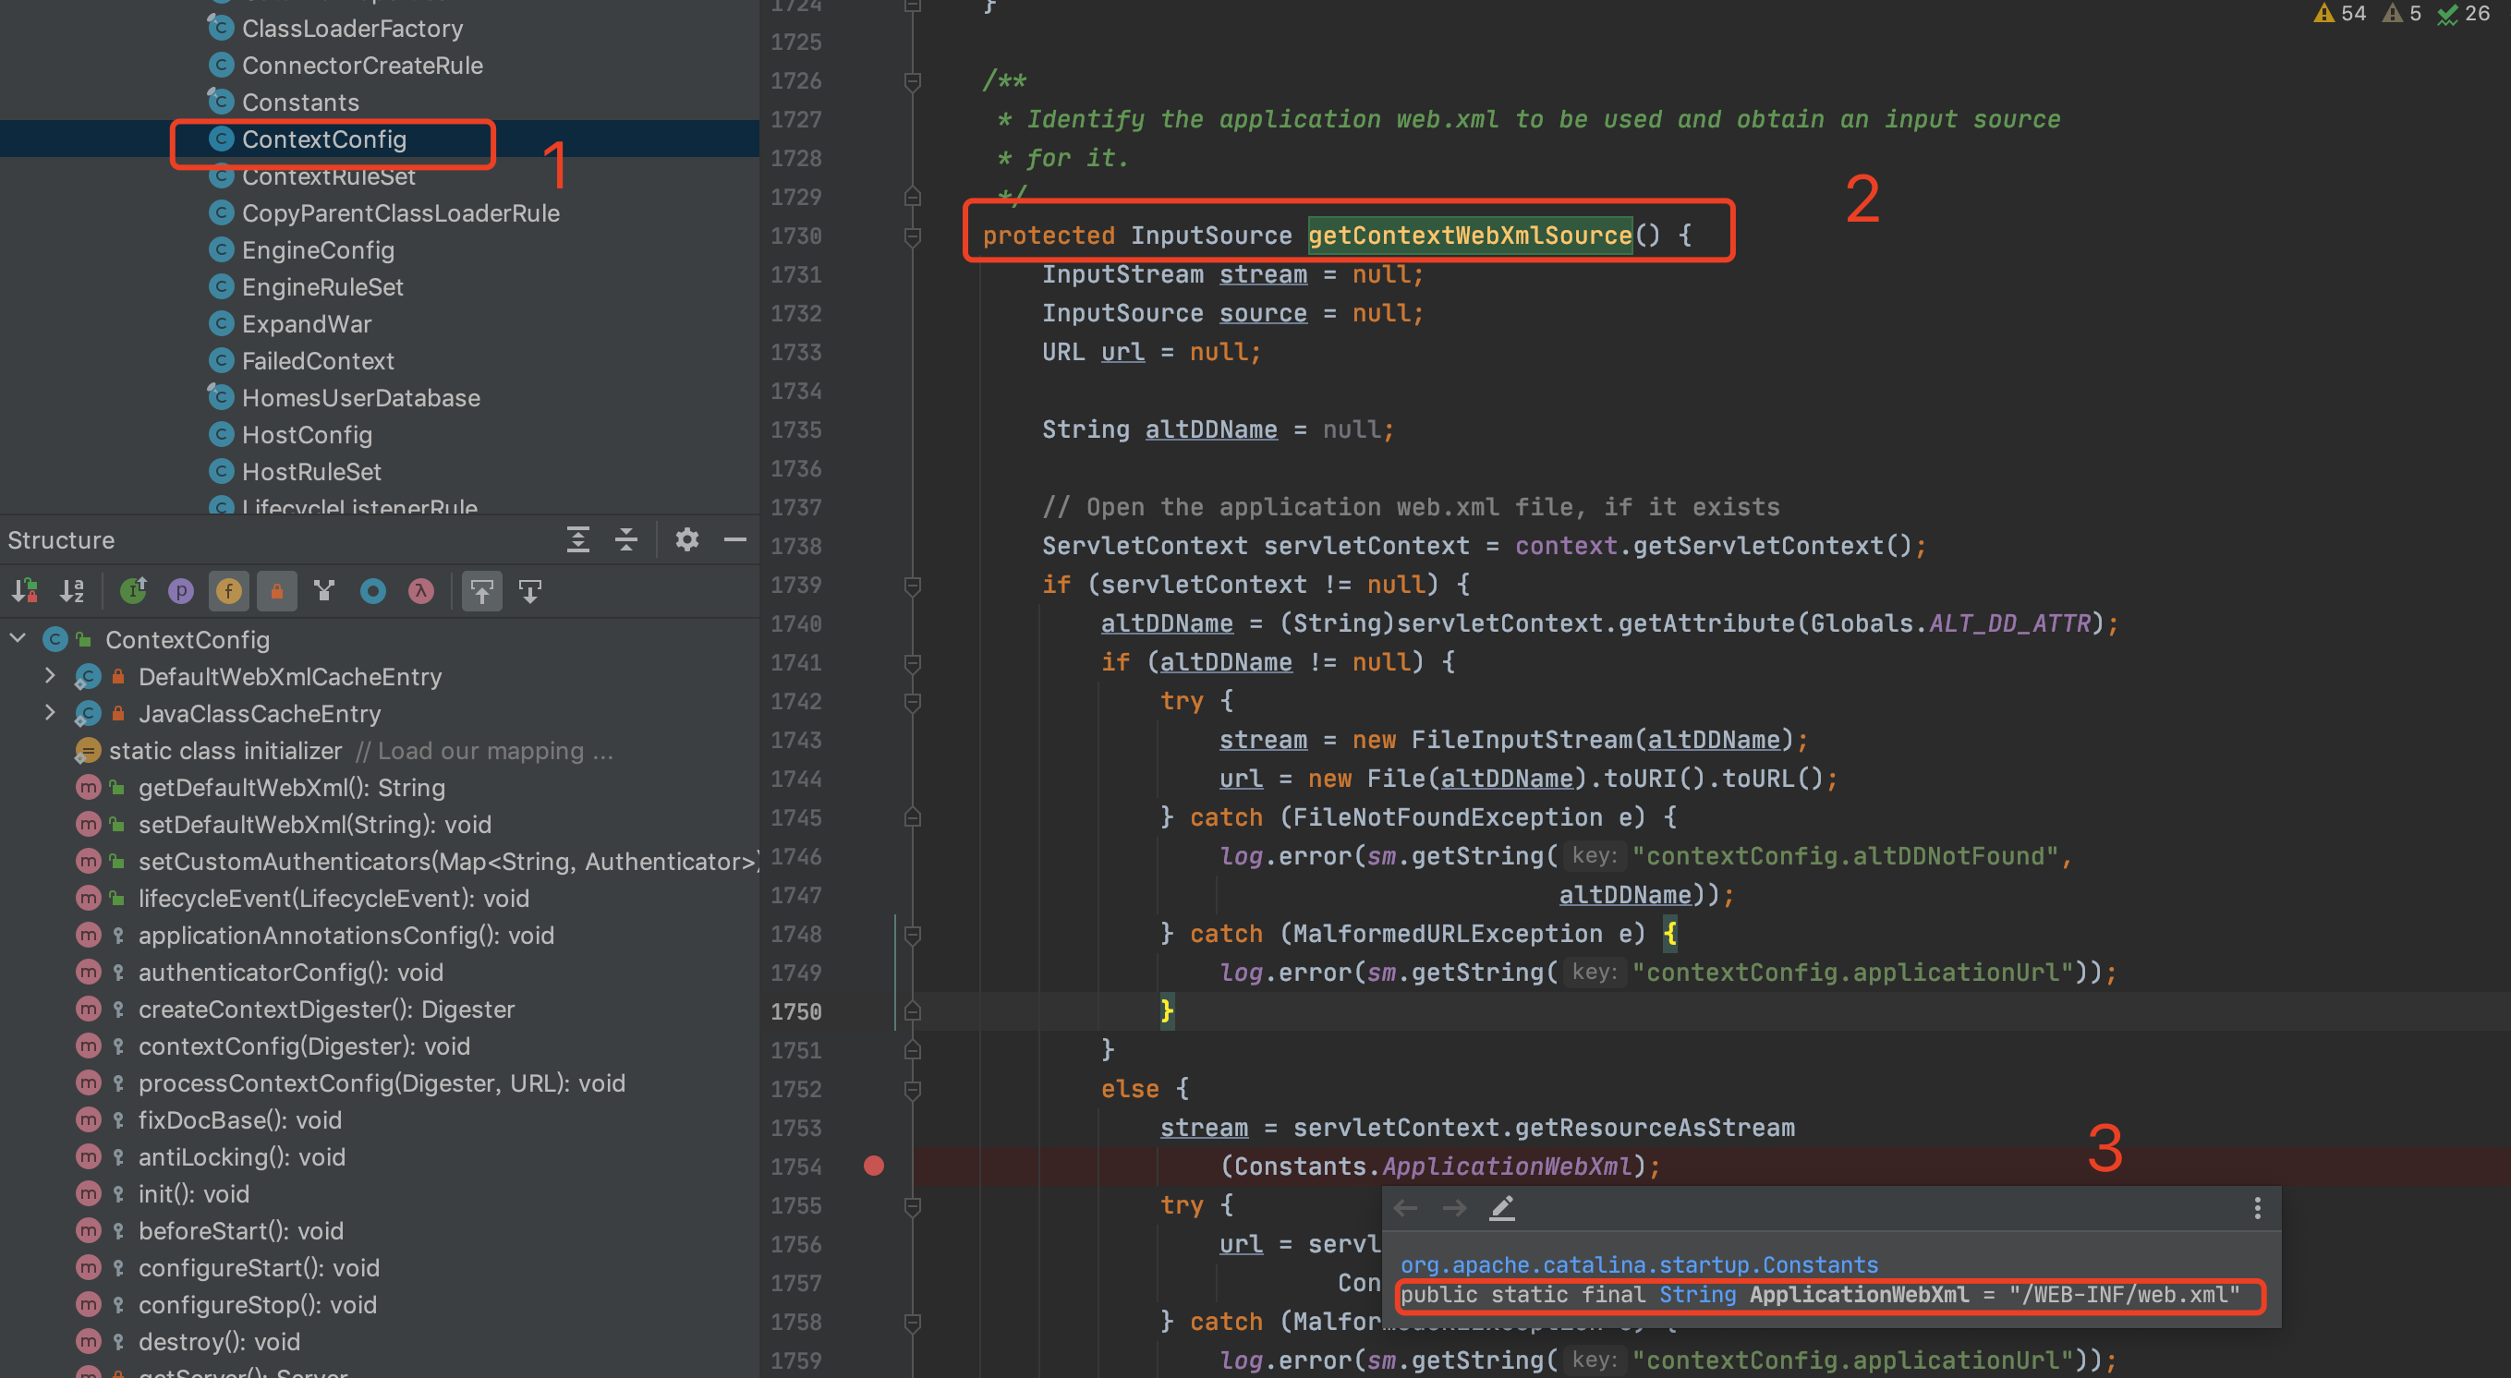Viewport: 2511px width, 1378px height.
Task: Open Structure panel gear settings
Action: [x=687, y=540]
